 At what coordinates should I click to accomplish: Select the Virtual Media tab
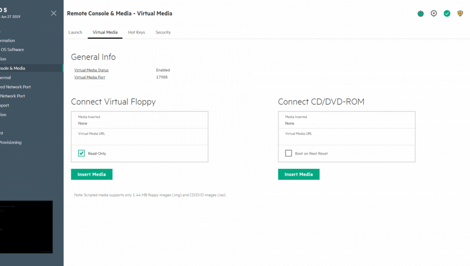[x=105, y=32]
